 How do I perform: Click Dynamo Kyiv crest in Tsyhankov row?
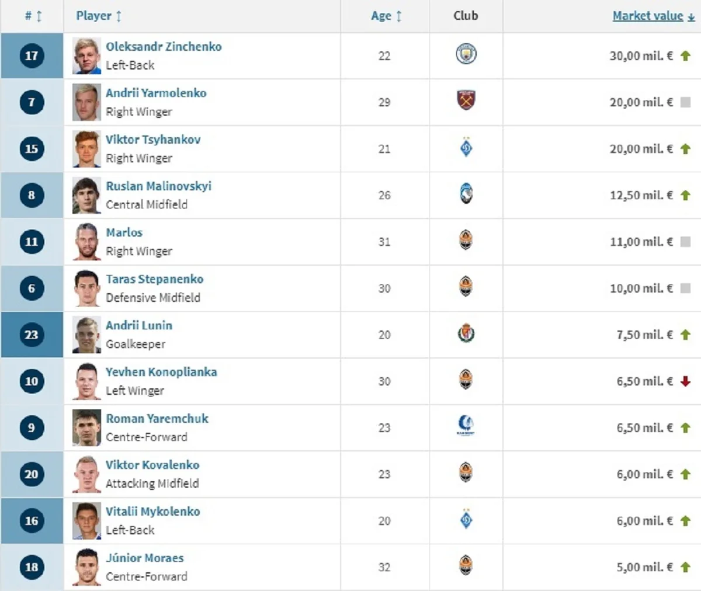(466, 148)
